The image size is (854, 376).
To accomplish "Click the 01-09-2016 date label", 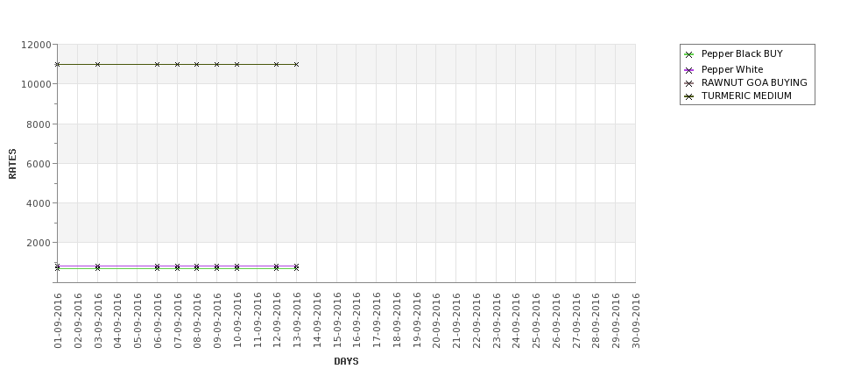I will (58, 321).
